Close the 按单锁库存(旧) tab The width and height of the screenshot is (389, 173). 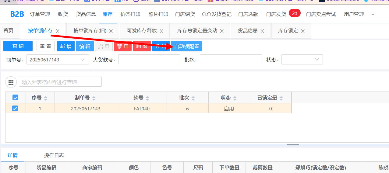pos(111,31)
